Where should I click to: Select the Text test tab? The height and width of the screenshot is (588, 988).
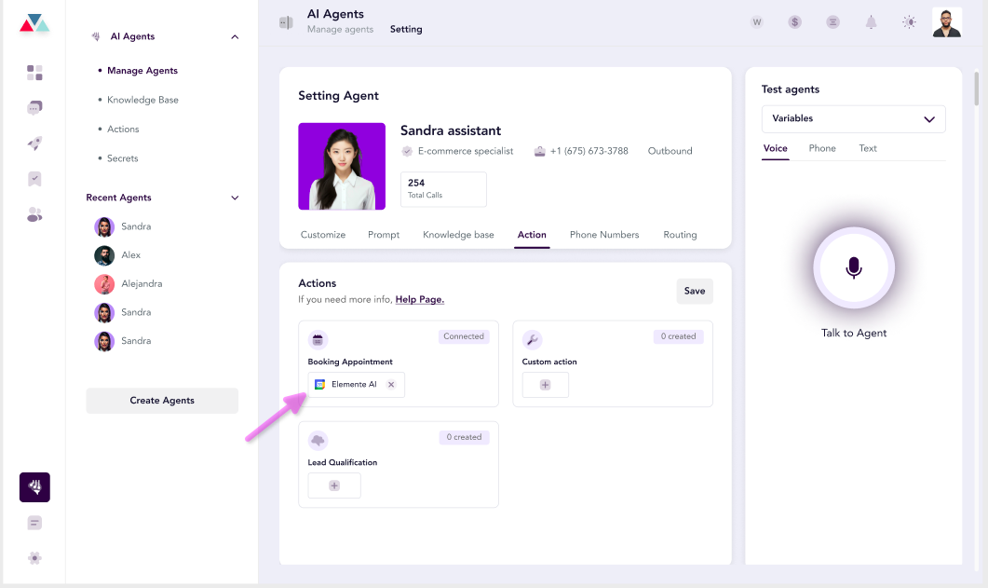pyautogui.click(x=868, y=148)
